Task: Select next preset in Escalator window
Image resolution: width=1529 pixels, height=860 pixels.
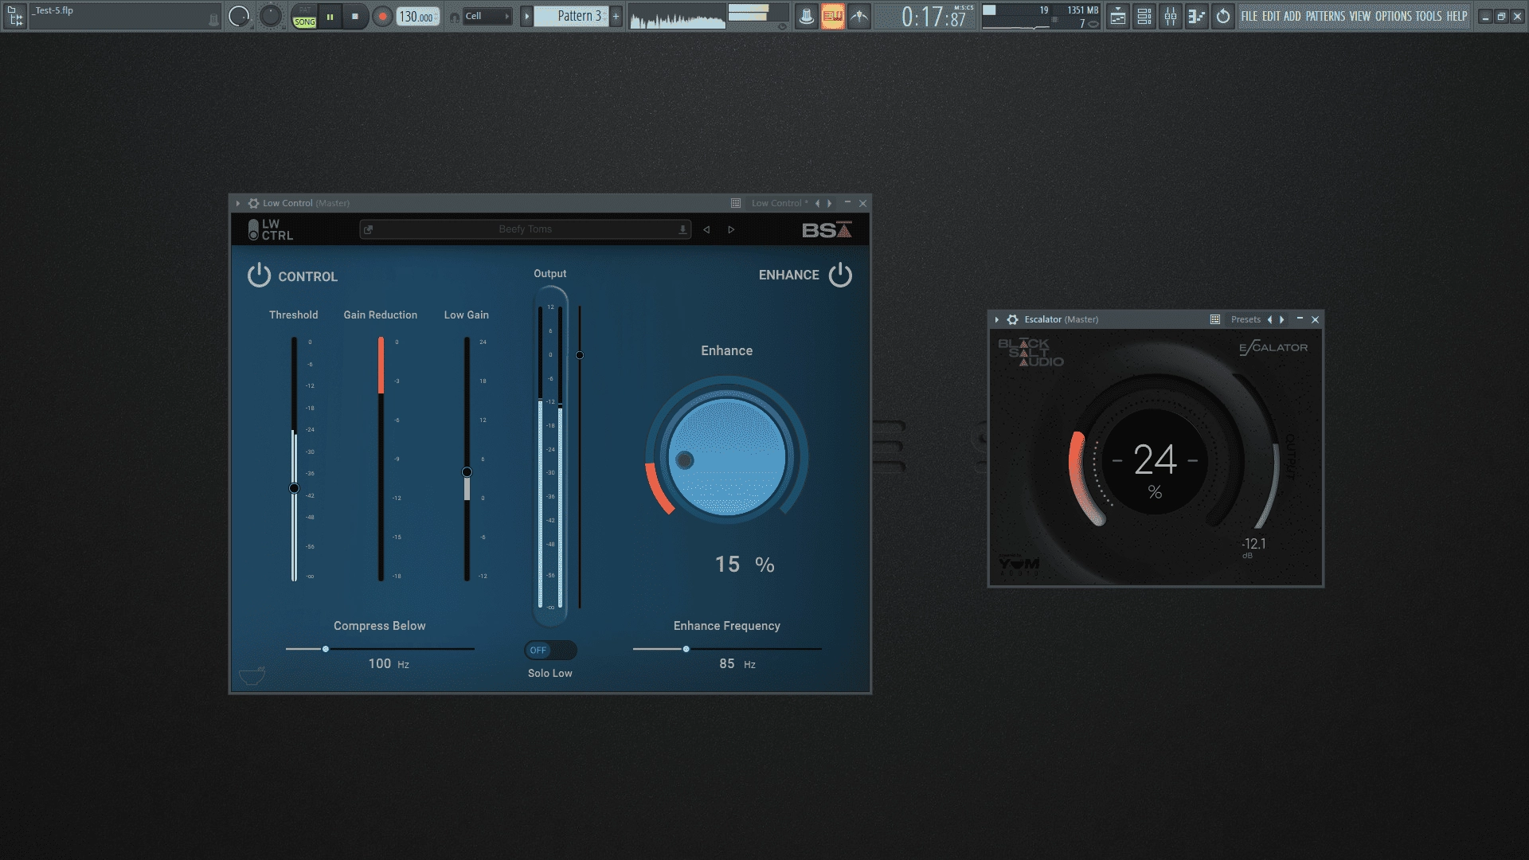Action: click(1282, 320)
